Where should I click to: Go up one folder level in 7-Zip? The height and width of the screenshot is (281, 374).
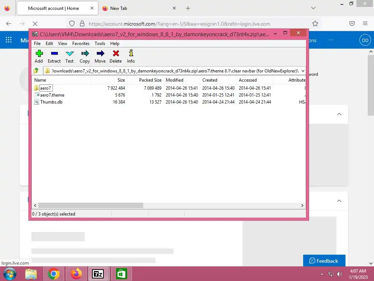pos(36,71)
